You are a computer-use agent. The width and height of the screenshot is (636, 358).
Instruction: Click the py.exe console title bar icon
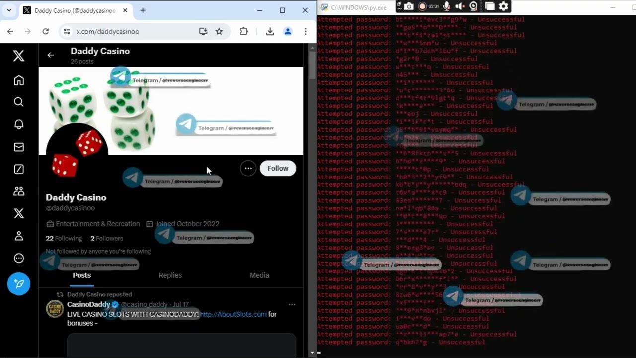tap(324, 7)
